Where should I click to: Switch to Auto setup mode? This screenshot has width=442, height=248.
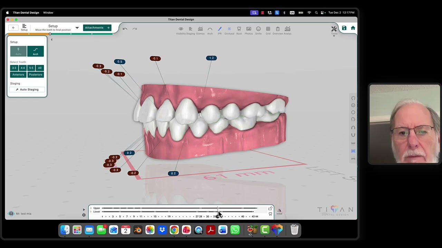[x=18, y=51]
